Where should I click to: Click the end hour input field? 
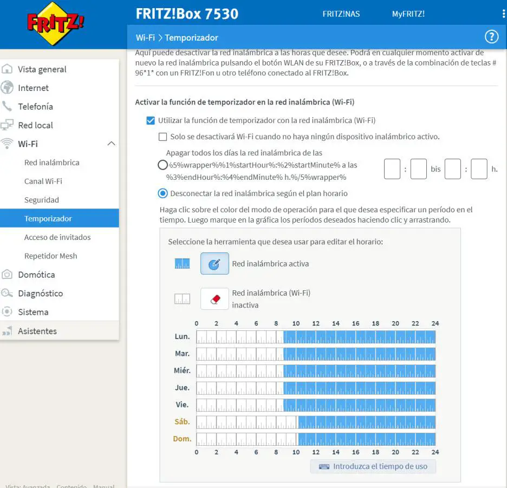(453, 169)
